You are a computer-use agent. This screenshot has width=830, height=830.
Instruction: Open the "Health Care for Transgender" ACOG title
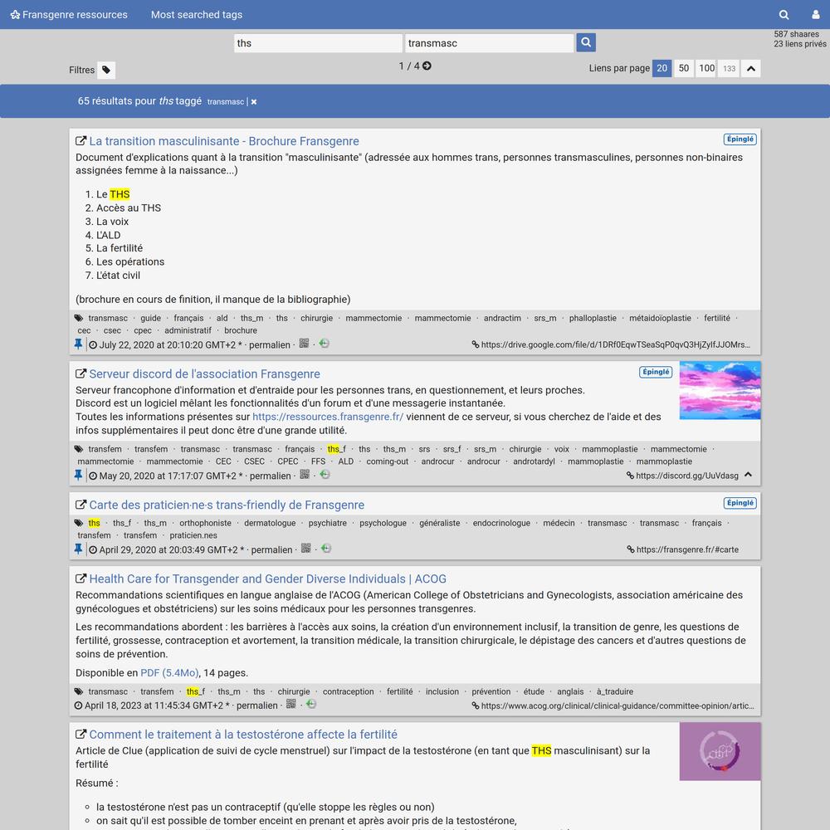coord(267,579)
